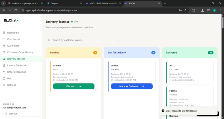224x119 pixels.
Task: Click the Delivery Tracker truck icon
Action: (4, 59)
